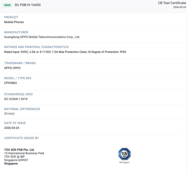Select the issue date 2026-03-24 under DATE OF ISSUE

pyautogui.click(x=12, y=128)
